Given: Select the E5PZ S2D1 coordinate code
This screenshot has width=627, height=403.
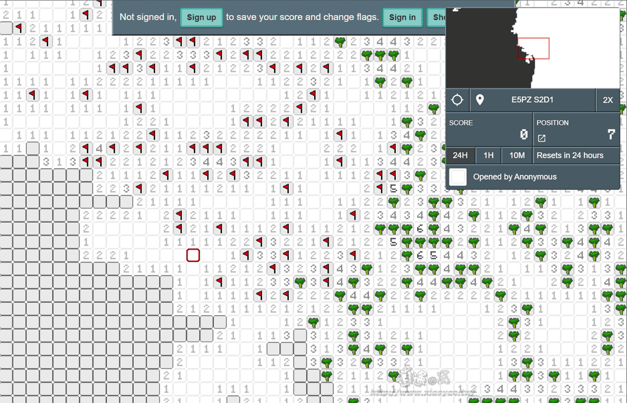Looking at the screenshot, I should 532,100.
